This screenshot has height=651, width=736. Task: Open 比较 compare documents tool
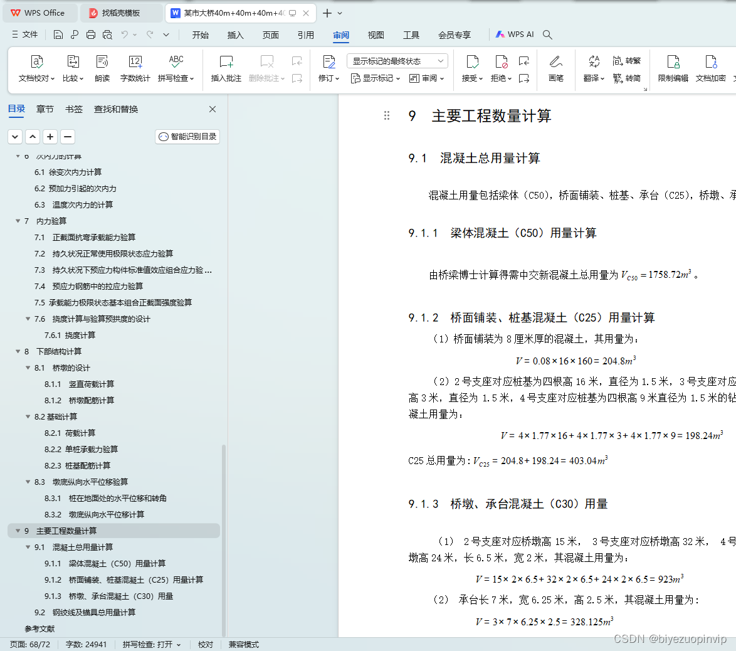pos(73,68)
